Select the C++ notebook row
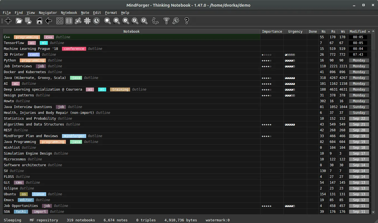The height and width of the screenshot is (223, 378). click(187, 37)
